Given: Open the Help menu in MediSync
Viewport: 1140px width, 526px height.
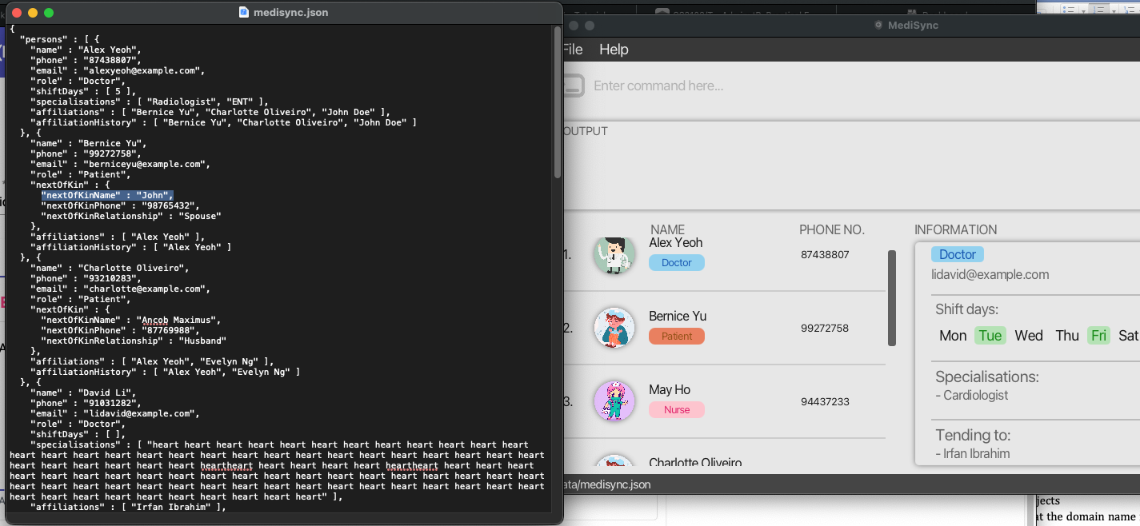Looking at the screenshot, I should point(614,50).
